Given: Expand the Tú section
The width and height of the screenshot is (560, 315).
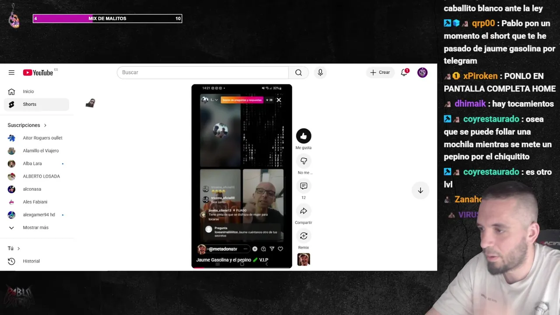Looking at the screenshot, I should pos(14,248).
